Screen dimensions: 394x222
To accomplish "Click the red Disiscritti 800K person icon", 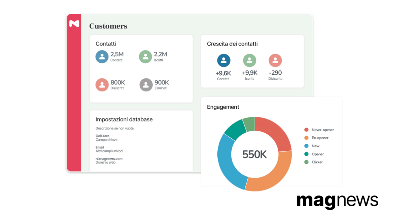I will click(x=102, y=85).
